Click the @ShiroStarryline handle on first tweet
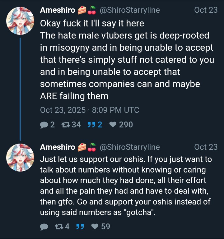The height and width of the screenshot is (239, 224). [129, 10]
